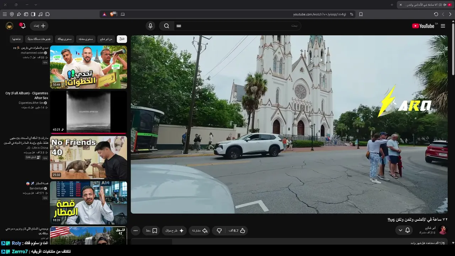The height and width of the screenshot is (256, 455).
Task: Open the Brave wallet icon in toolbar
Action: coord(26,14)
